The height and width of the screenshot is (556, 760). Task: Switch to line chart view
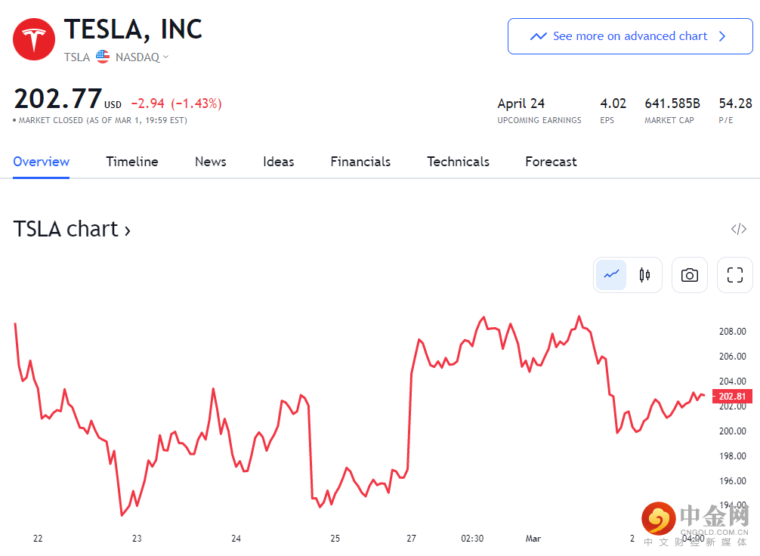(x=611, y=275)
